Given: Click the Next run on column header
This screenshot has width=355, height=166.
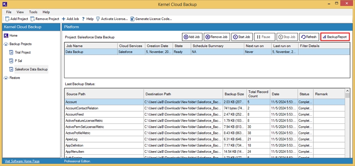Looking at the screenshot, I should (258, 46).
